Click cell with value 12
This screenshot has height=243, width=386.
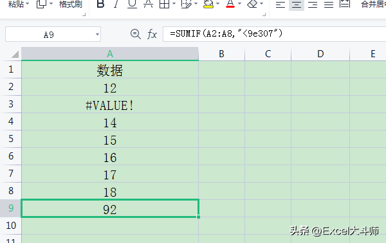tap(110, 87)
